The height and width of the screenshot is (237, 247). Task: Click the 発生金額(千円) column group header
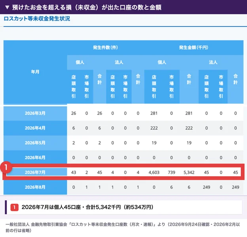194,47
